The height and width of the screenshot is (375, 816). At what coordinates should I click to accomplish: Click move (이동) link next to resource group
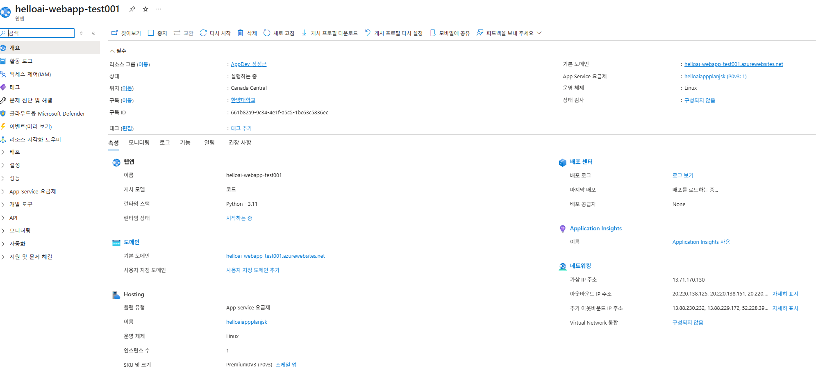click(x=143, y=64)
